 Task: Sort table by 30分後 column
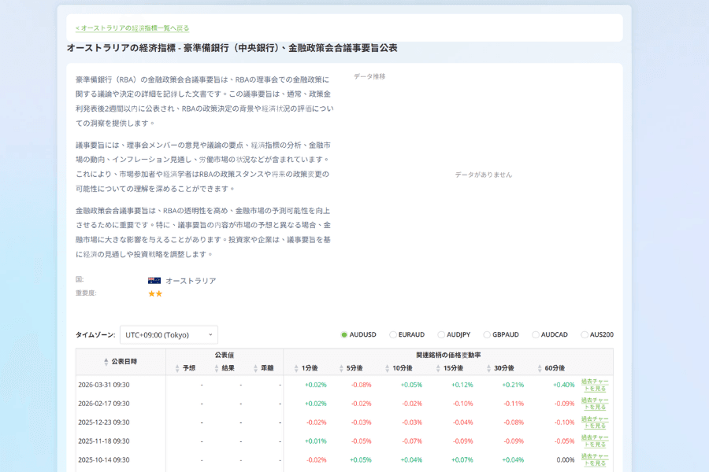coord(500,368)
